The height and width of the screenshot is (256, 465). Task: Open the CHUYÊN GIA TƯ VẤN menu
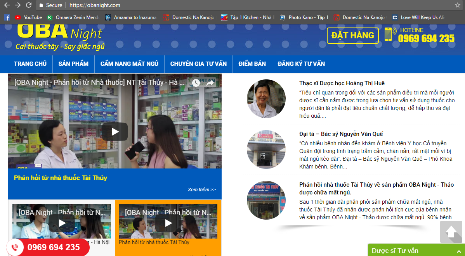[198, 64]
